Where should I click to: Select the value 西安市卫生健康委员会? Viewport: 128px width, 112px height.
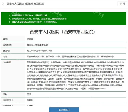click(37, 45)
